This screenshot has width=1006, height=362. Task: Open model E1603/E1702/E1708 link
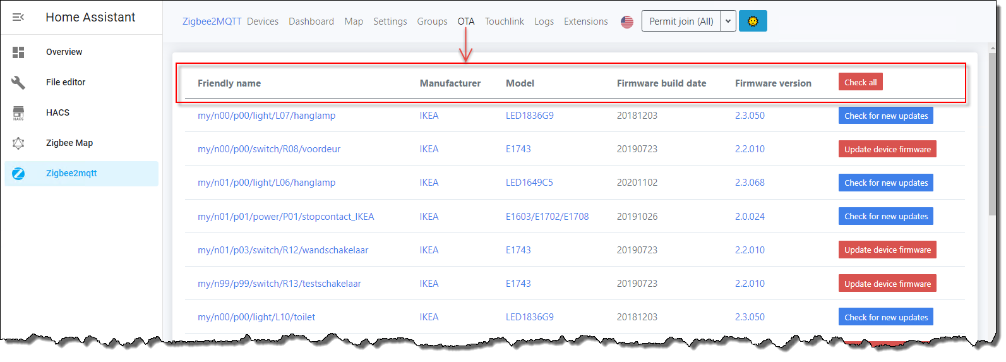click(x=547, y=217)
